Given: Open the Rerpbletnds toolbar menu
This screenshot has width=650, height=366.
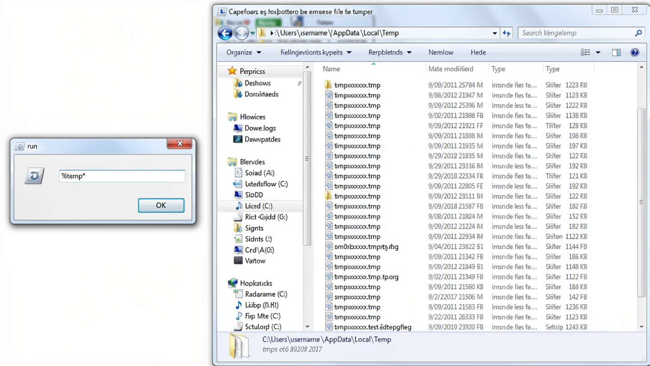Looking at the screenshot, I should [390, 52].
